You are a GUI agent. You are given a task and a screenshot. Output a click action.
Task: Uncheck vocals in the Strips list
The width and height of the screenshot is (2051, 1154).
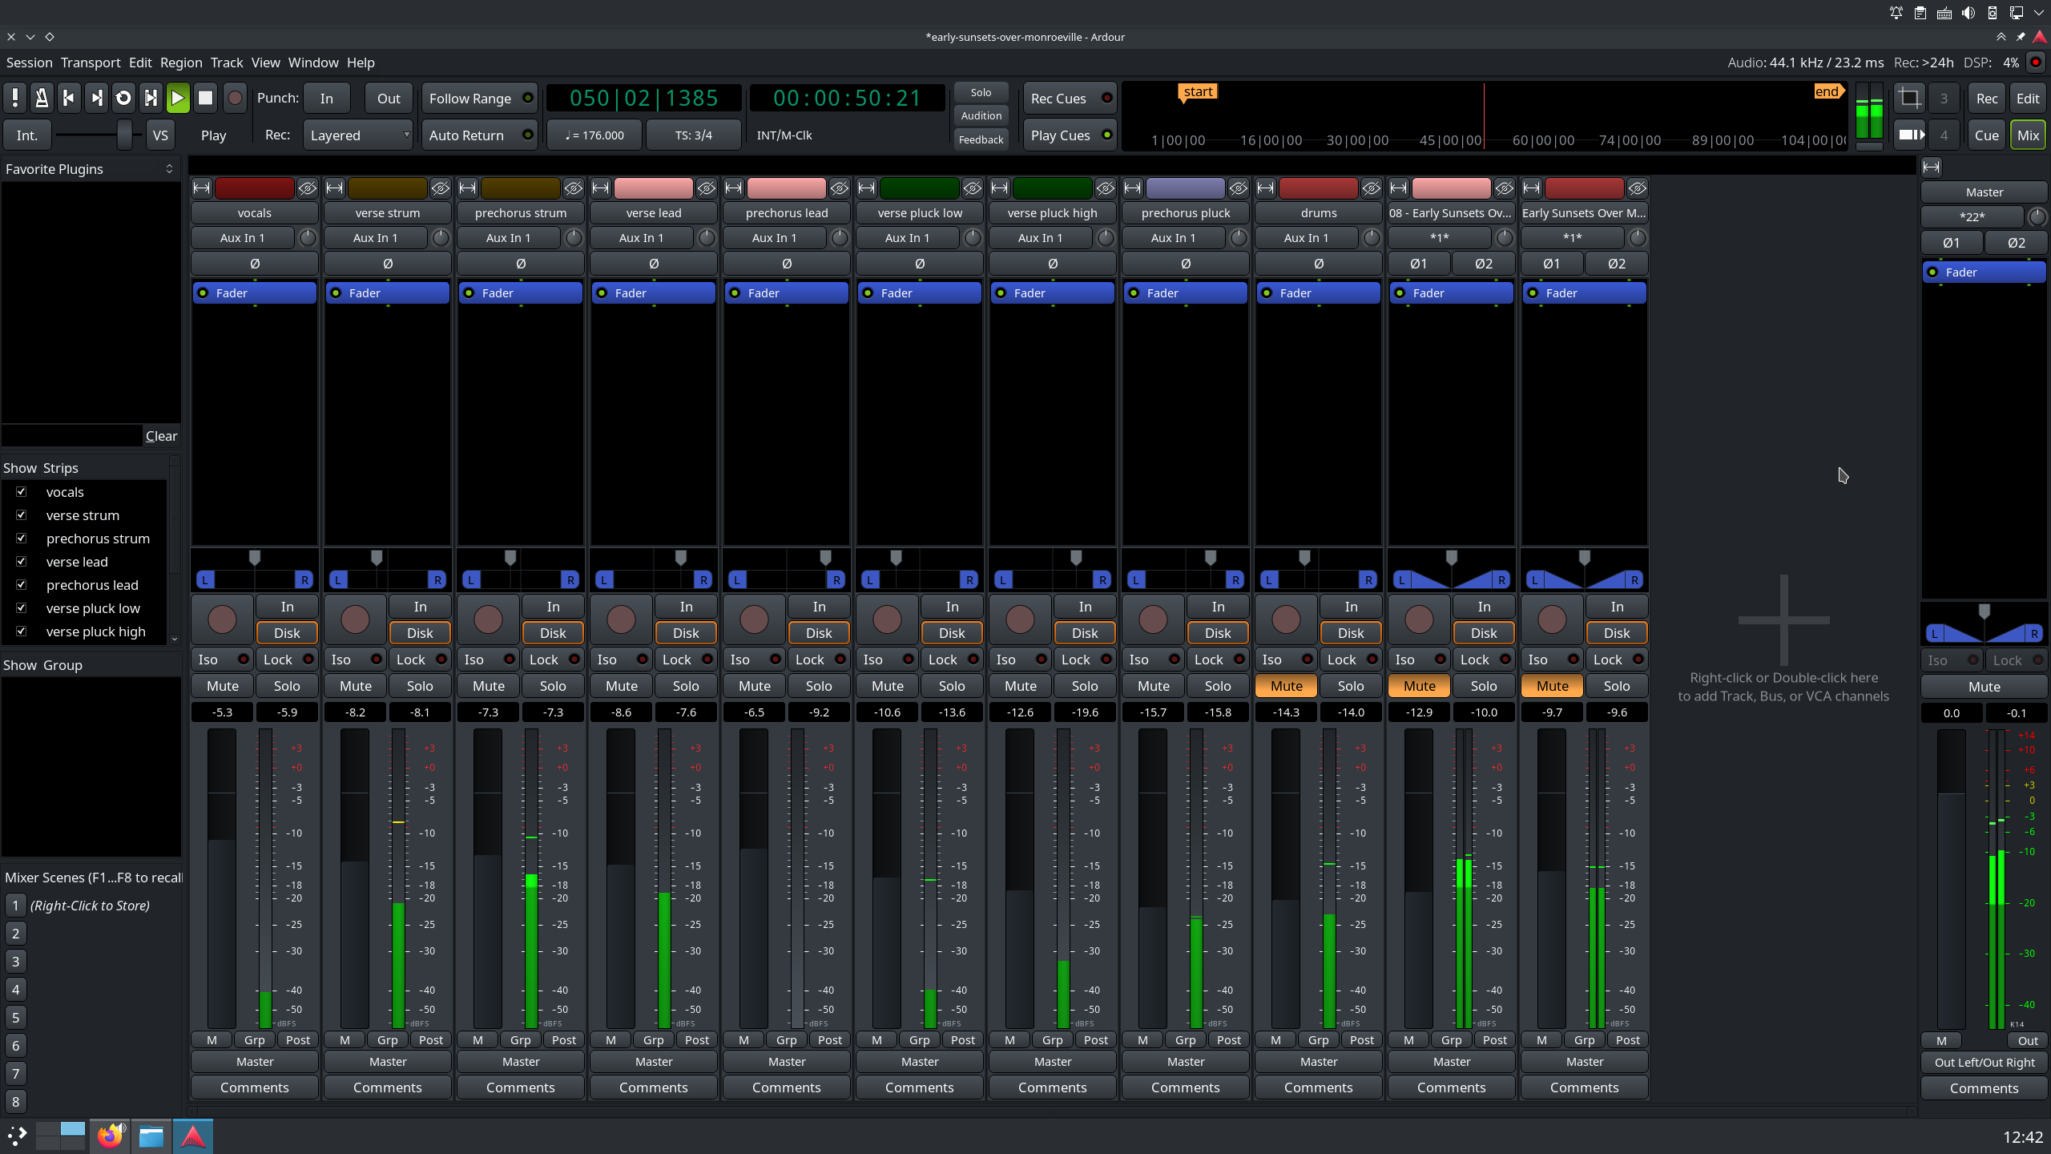coord(22,492)
